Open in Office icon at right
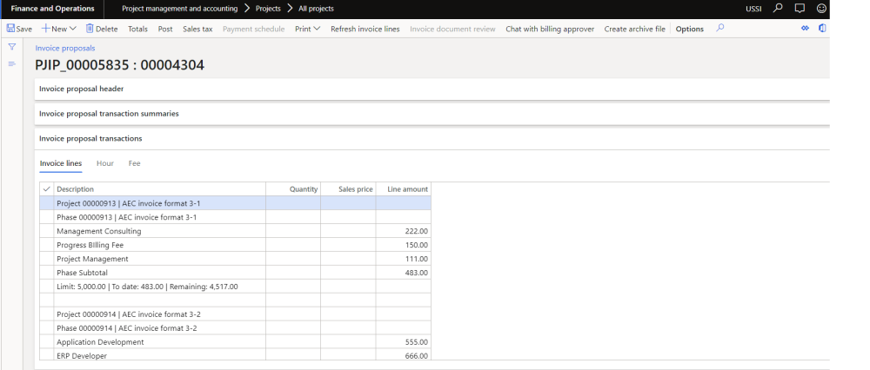The width and height of the screenshot is (870, 370). point(822,29)
